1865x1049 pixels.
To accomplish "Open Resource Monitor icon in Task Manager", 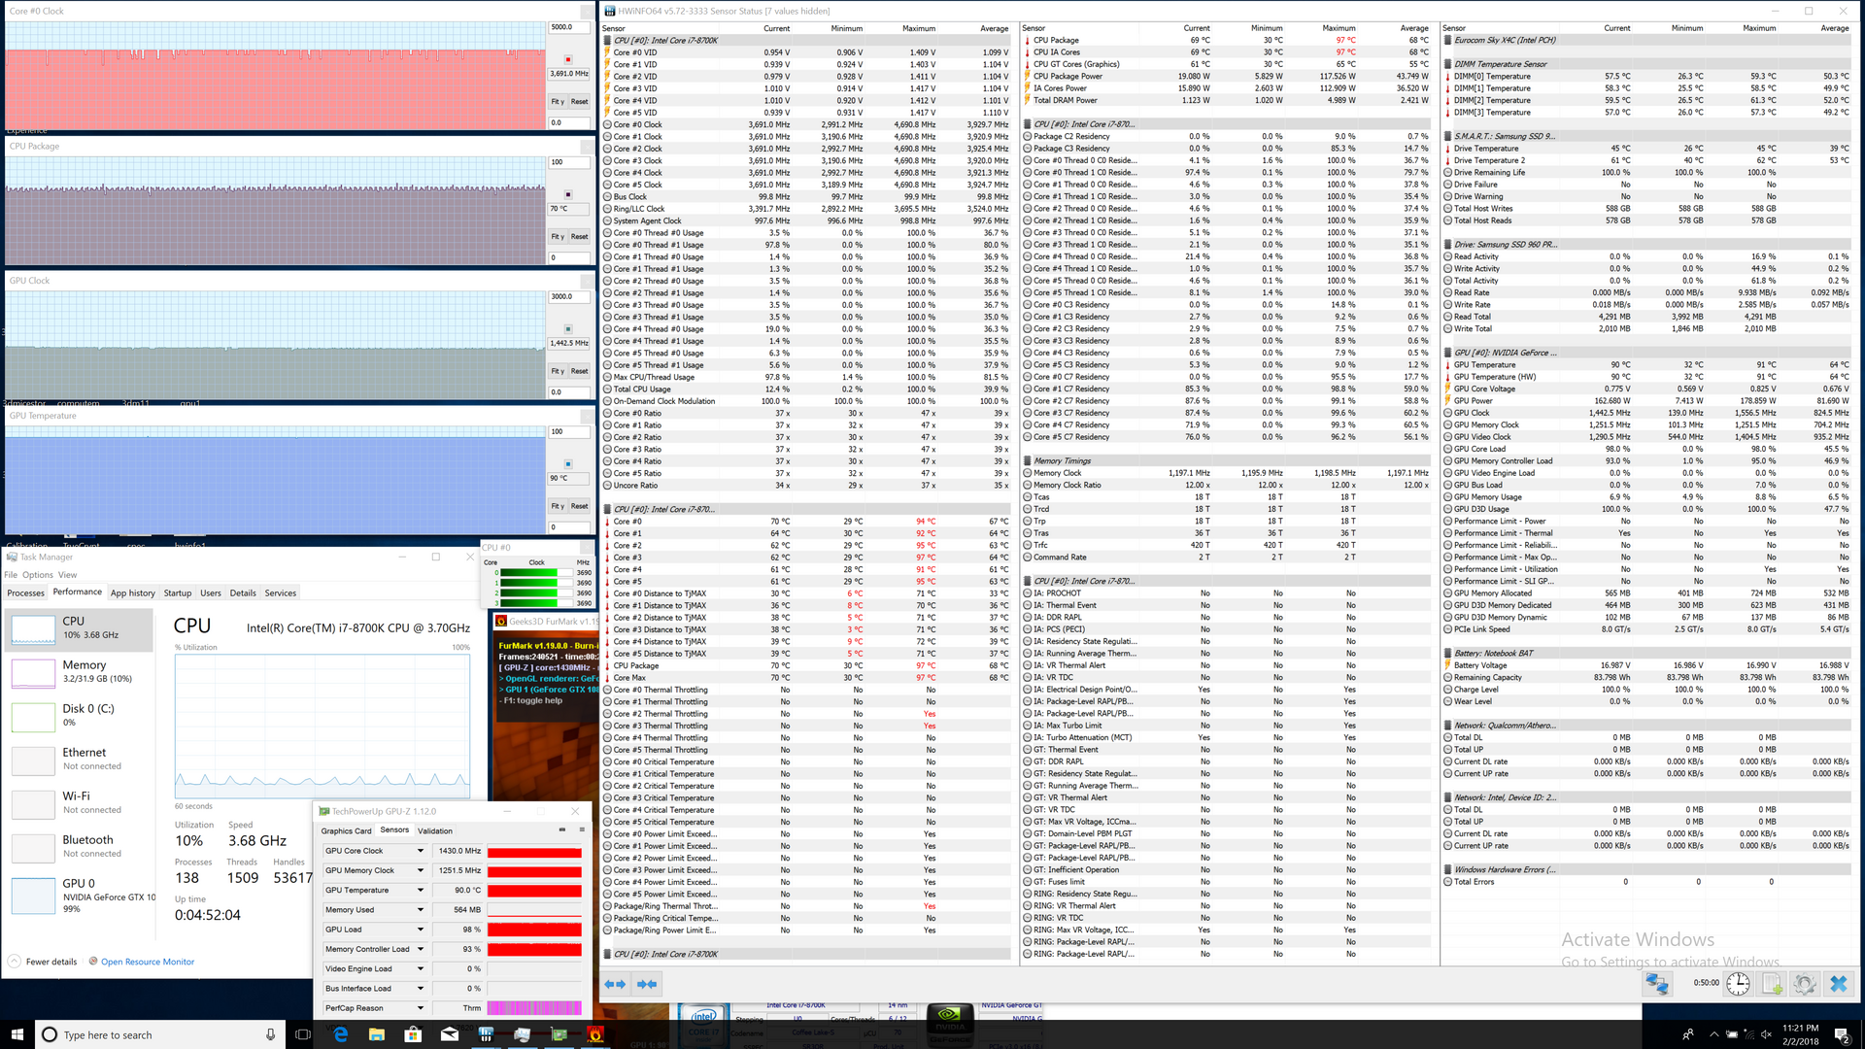I will tap(93, 962).
